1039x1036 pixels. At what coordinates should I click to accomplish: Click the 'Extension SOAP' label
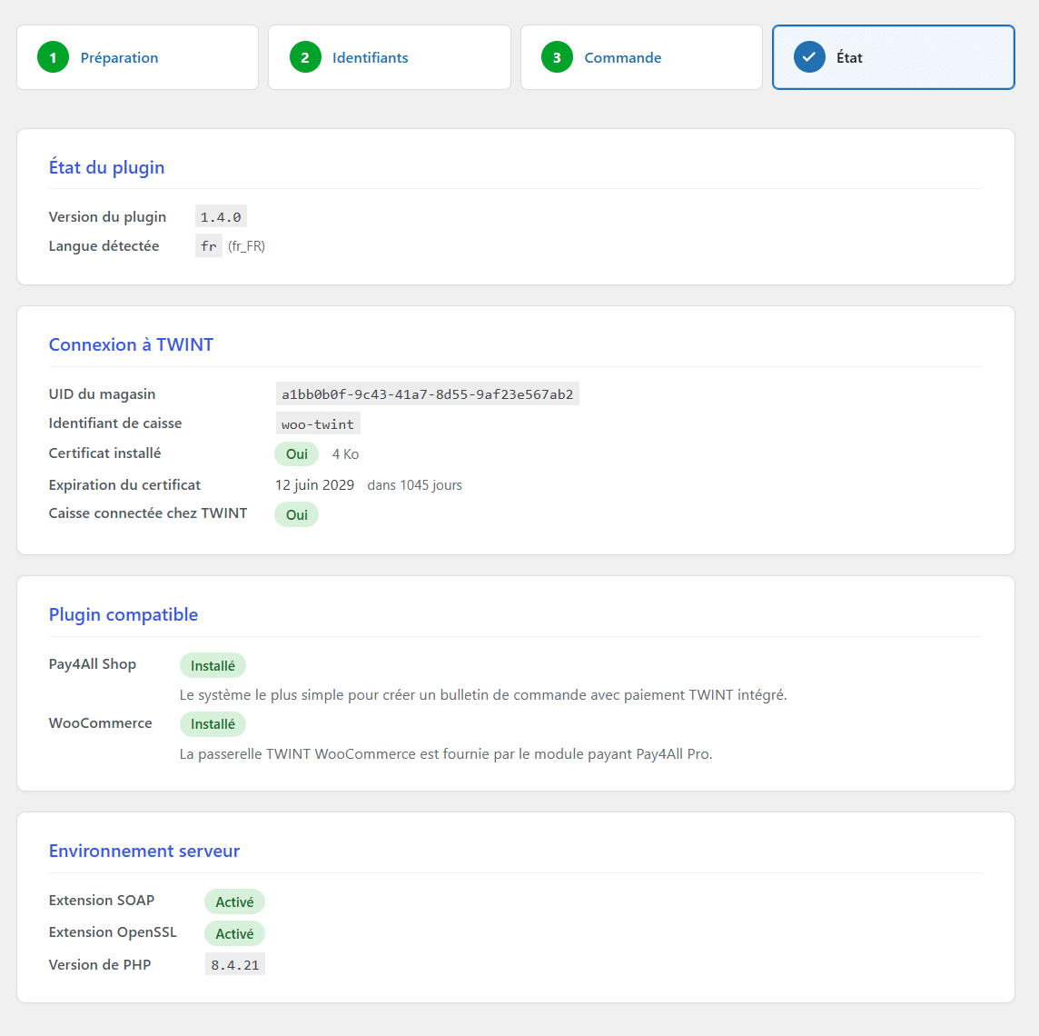(x=102, y=900)
